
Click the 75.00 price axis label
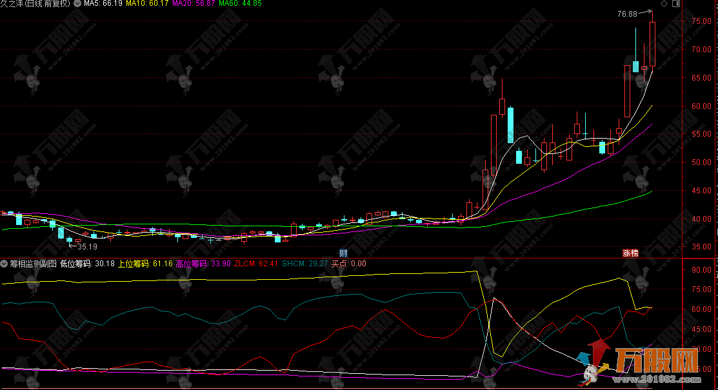tap(701, 21)
